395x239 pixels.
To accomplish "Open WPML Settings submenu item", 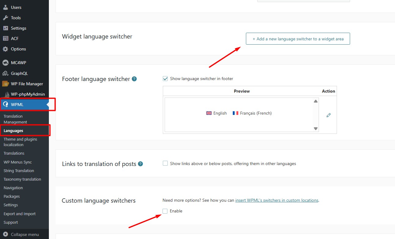I will click(11, 205).
